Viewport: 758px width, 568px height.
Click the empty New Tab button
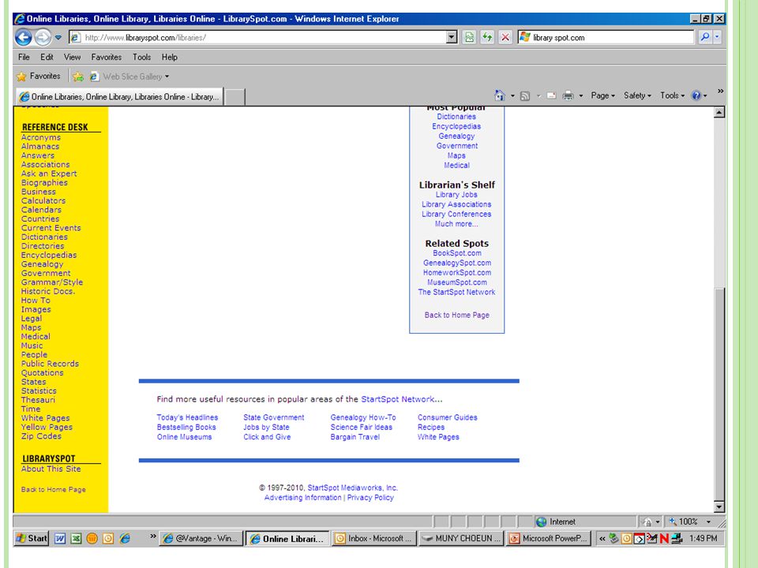tap(235, 96)
